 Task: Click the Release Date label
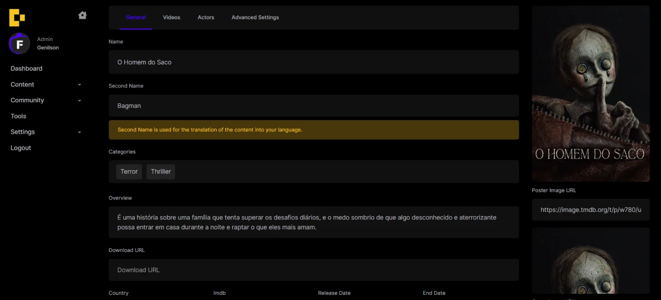[334, 293]
